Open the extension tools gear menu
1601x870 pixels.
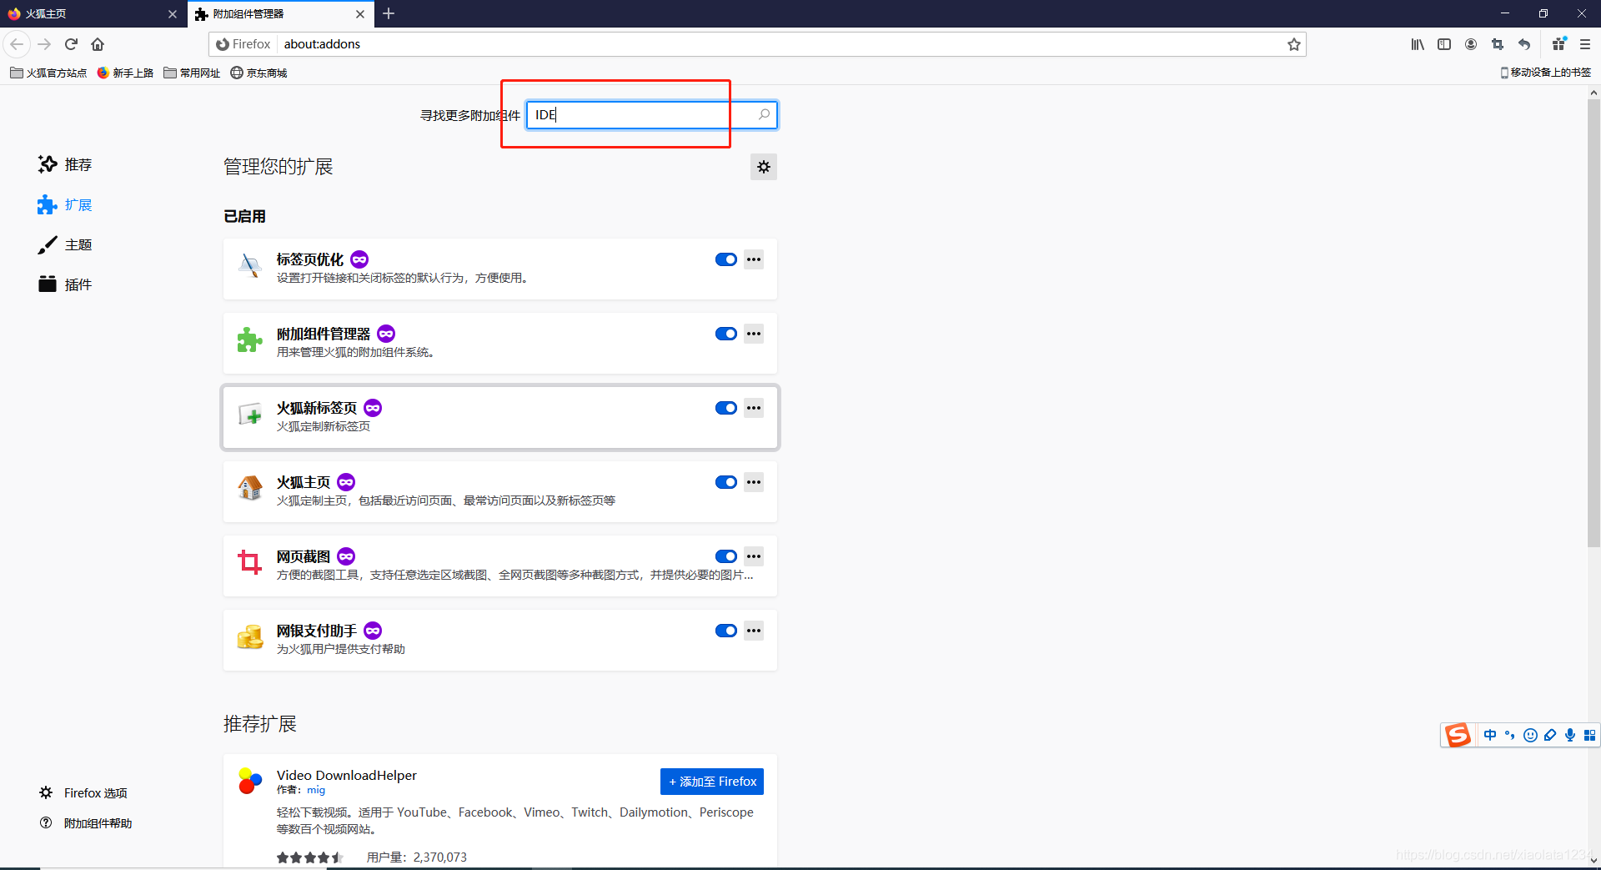coord(764,167)
